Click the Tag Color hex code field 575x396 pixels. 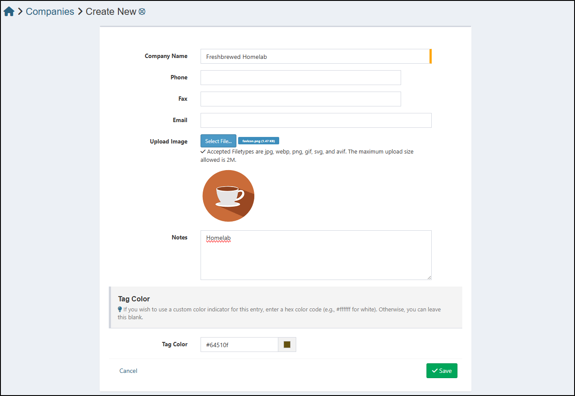239,345
